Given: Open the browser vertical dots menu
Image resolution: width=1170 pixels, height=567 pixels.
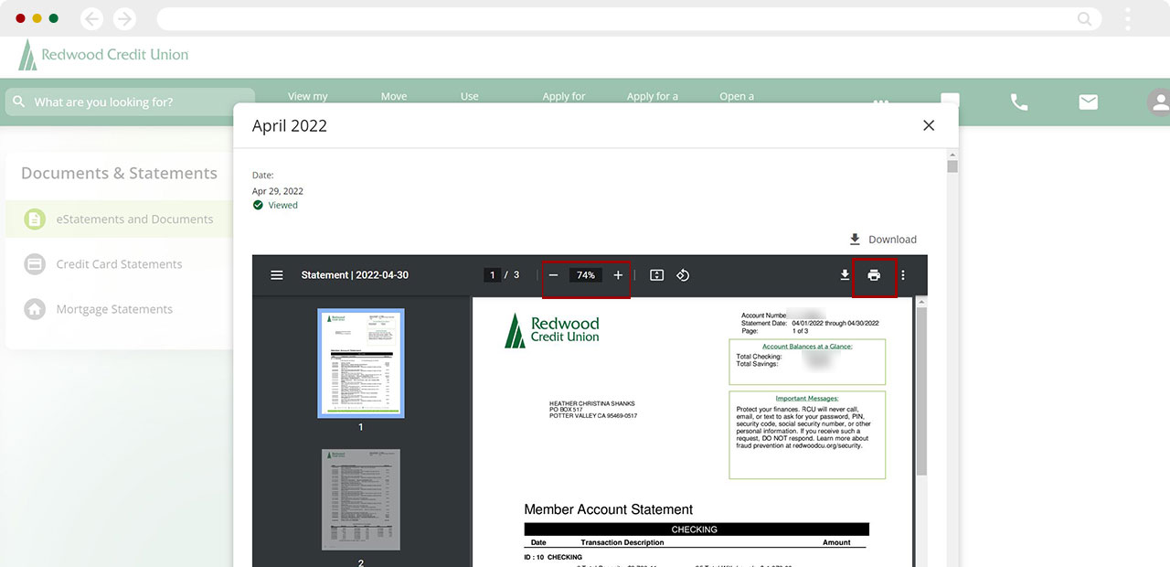Looking at the screenshot, I should click(1128, 18).
